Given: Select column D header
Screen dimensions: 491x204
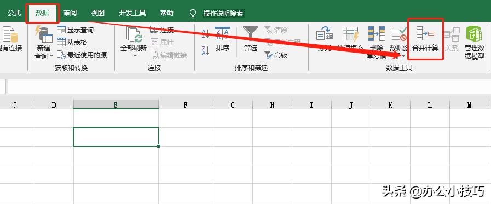Looking at the screenshot, I should [x=54, y=105].
